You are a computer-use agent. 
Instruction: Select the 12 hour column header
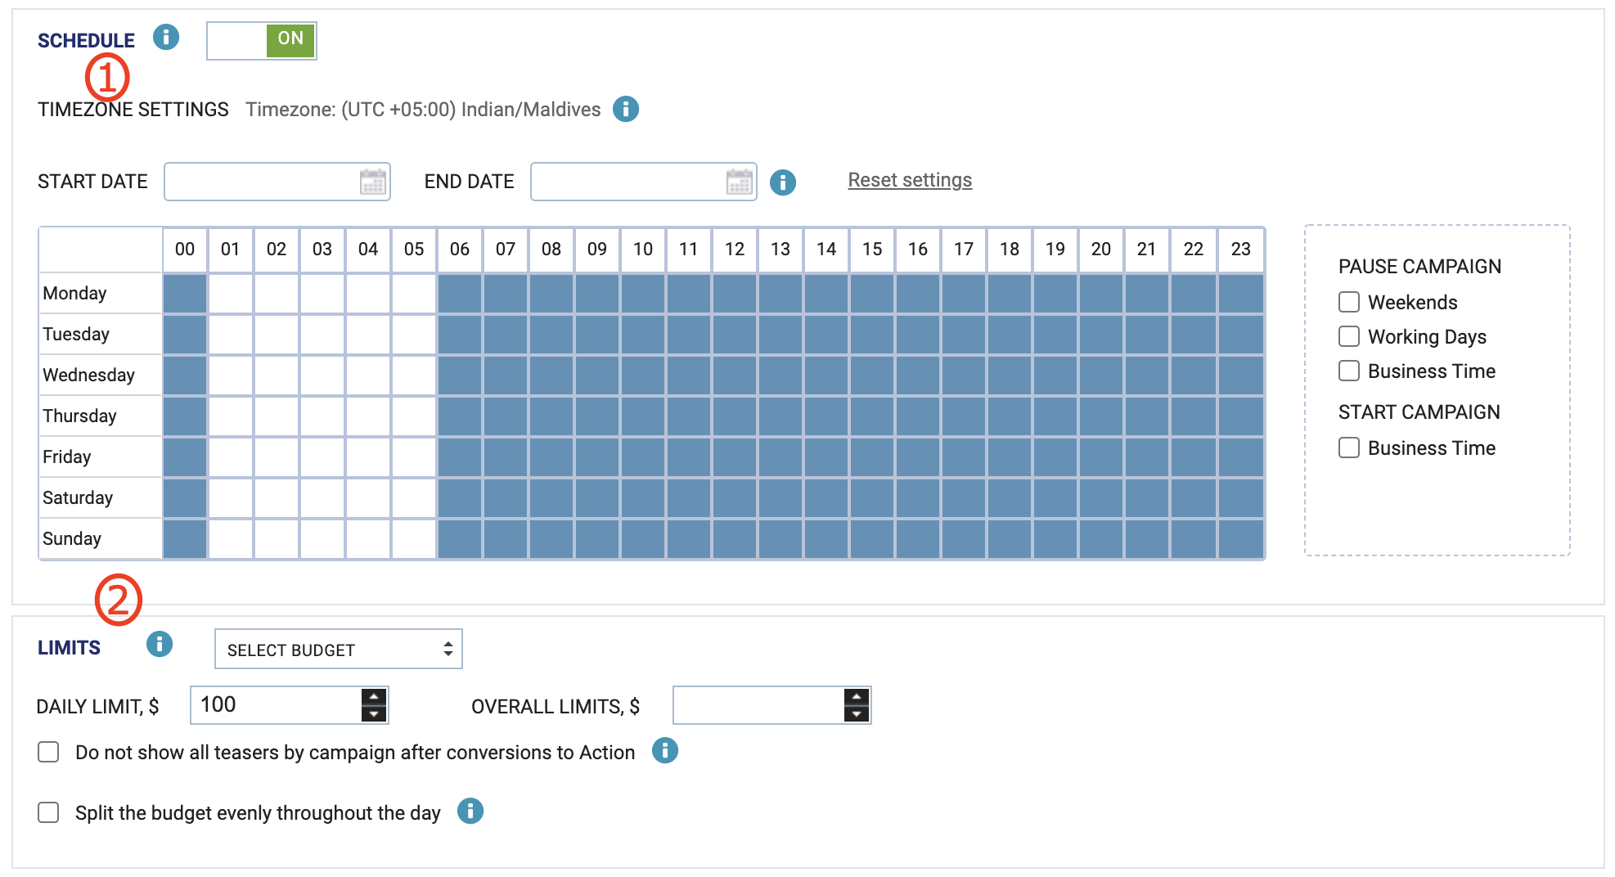click(x=735, y=250)
